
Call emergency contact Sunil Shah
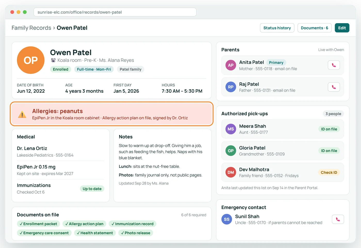coord(338,219)
